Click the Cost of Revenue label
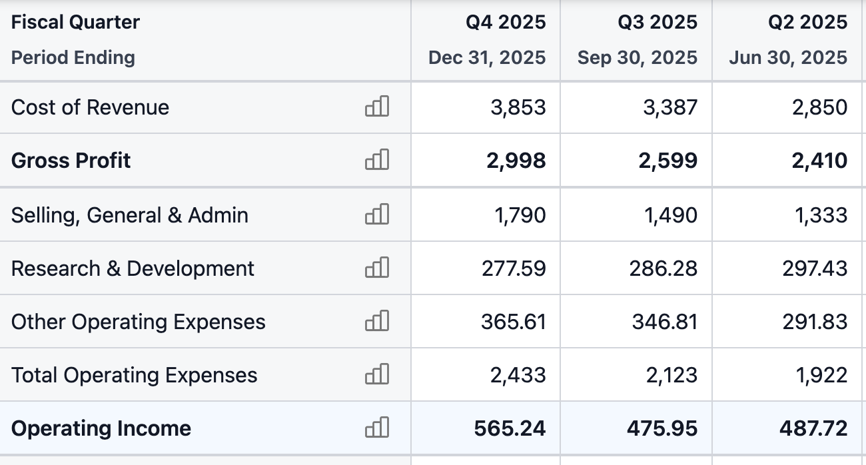The height and width of the screenshot is (465, 866). click(90, 107)
